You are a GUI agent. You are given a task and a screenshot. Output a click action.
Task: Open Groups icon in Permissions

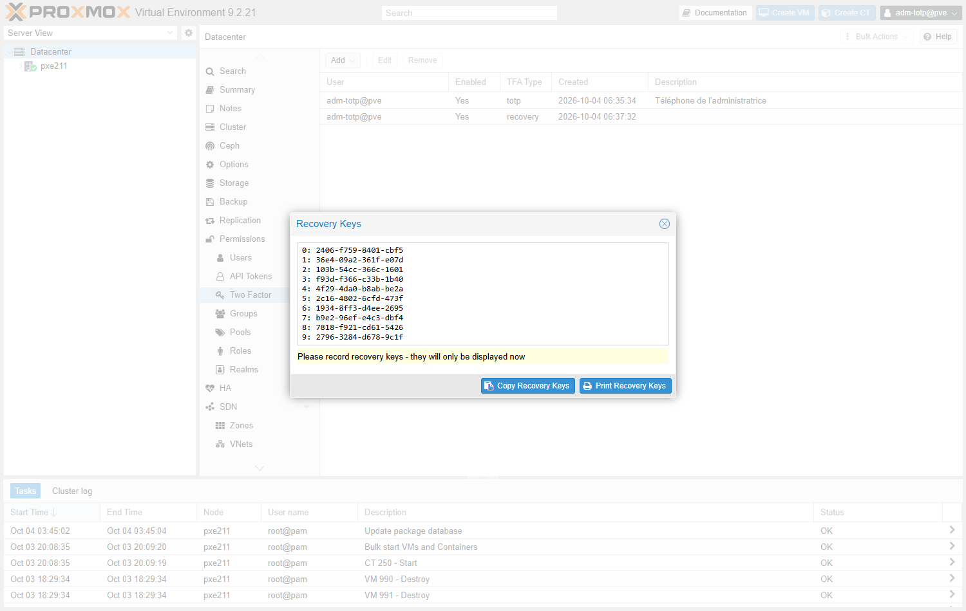[x=220, y=314]
